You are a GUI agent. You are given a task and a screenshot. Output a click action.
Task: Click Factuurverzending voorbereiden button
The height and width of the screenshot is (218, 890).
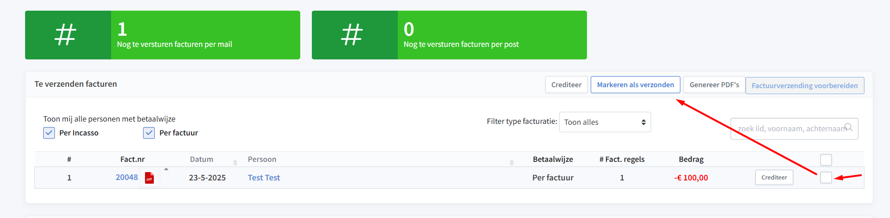[x=804, y=86]
